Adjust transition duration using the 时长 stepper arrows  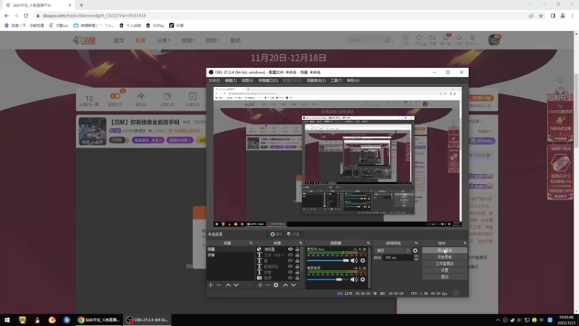click(415, 258)
